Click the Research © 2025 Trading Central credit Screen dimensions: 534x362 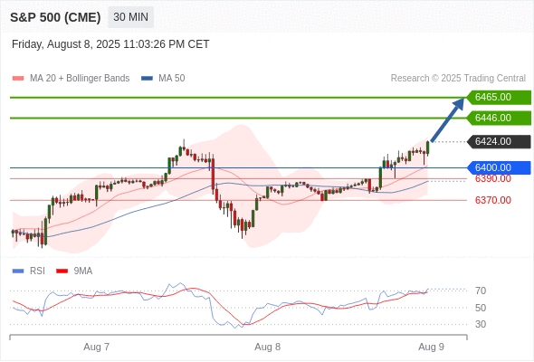pos(458,79)
